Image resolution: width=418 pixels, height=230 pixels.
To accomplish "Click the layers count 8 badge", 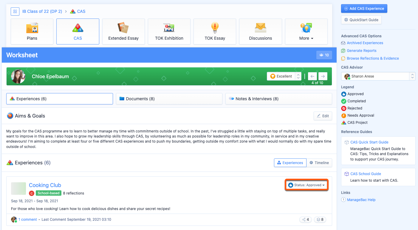I will (320, 220).
